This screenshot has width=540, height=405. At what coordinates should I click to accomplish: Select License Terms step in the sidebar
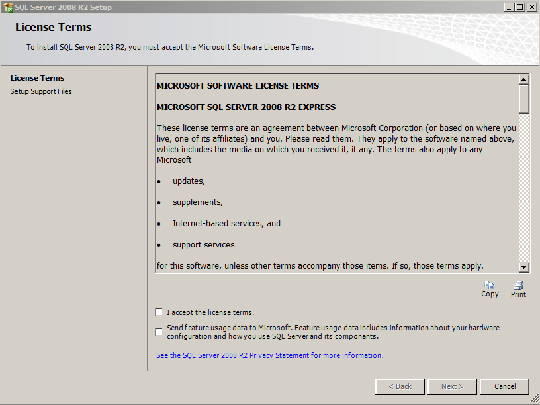[37, 78]
